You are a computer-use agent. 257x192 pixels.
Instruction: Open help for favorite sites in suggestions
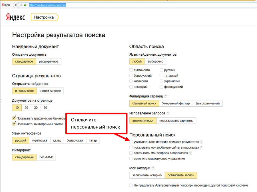click(x=202, y=147)
